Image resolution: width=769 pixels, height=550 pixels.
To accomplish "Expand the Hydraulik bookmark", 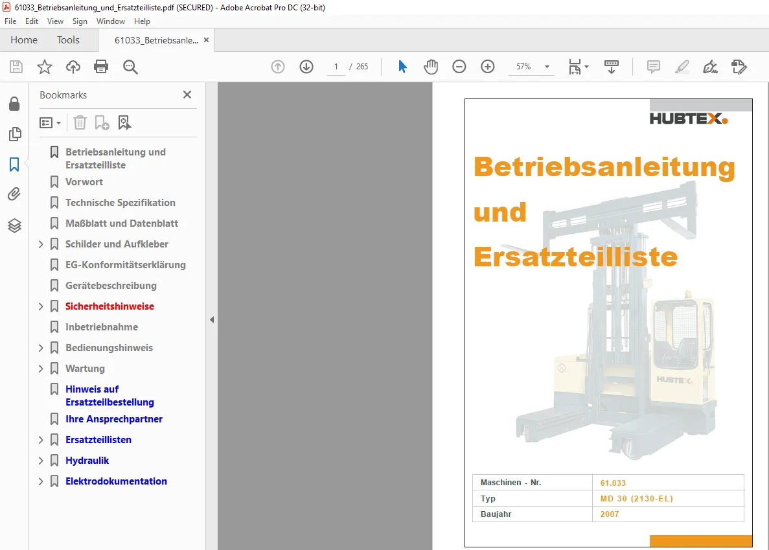I will pyautogui.click(x=41, y=461).
